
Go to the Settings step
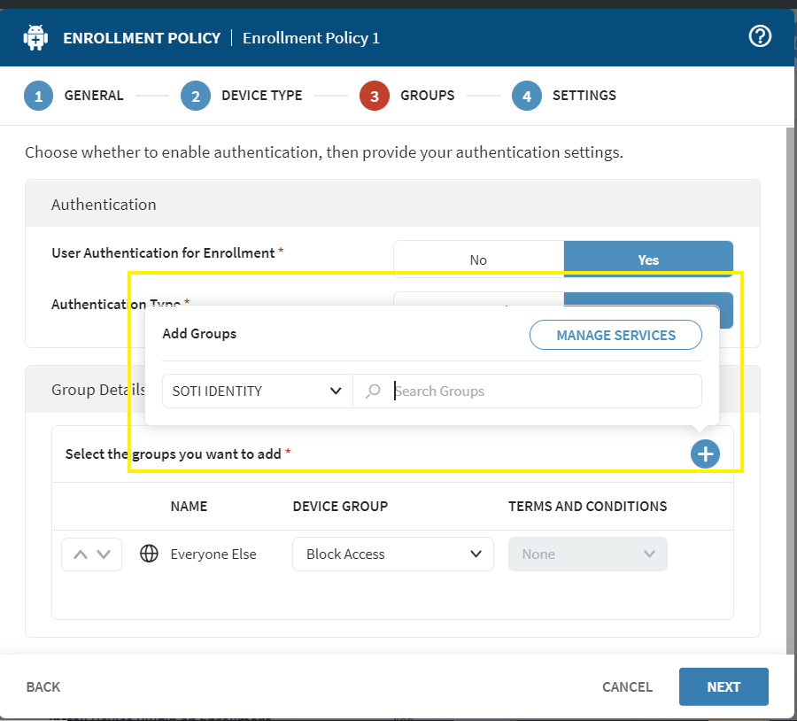584,96
